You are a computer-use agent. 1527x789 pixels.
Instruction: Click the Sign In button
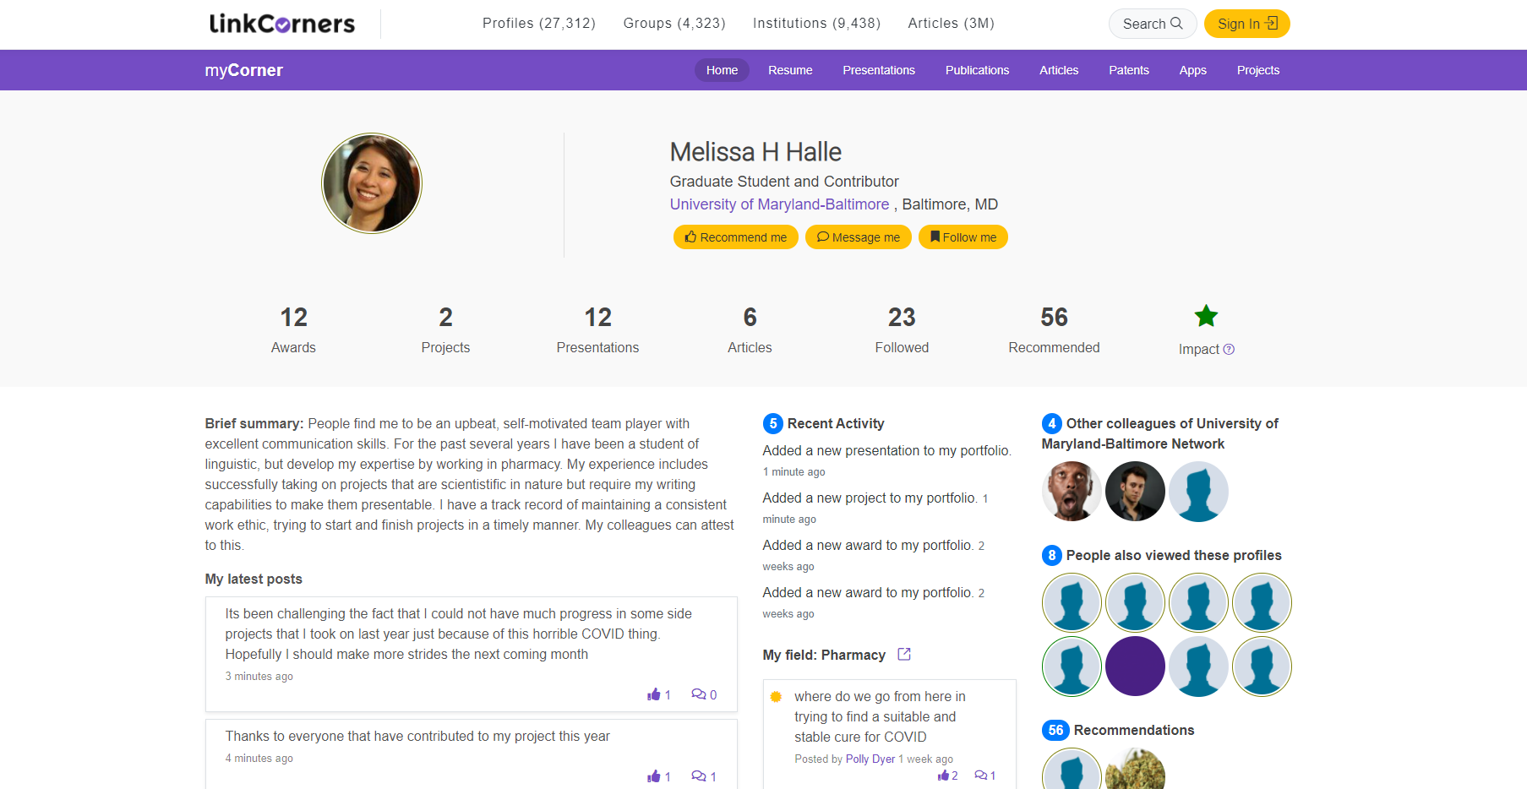pos(1246,24)
